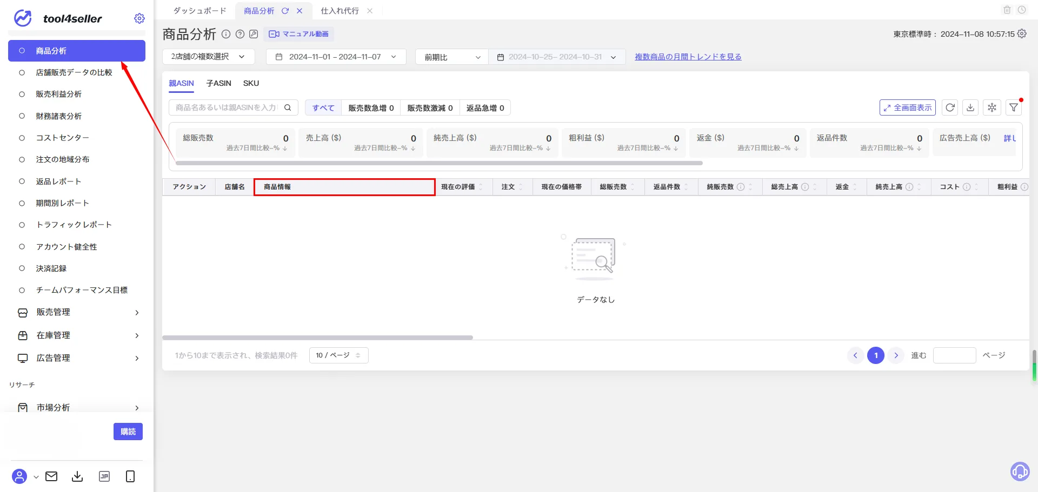Screen dimensions: 1038x492
Task: Open the column settings asterisk icon
Action: tap(992, 107)
